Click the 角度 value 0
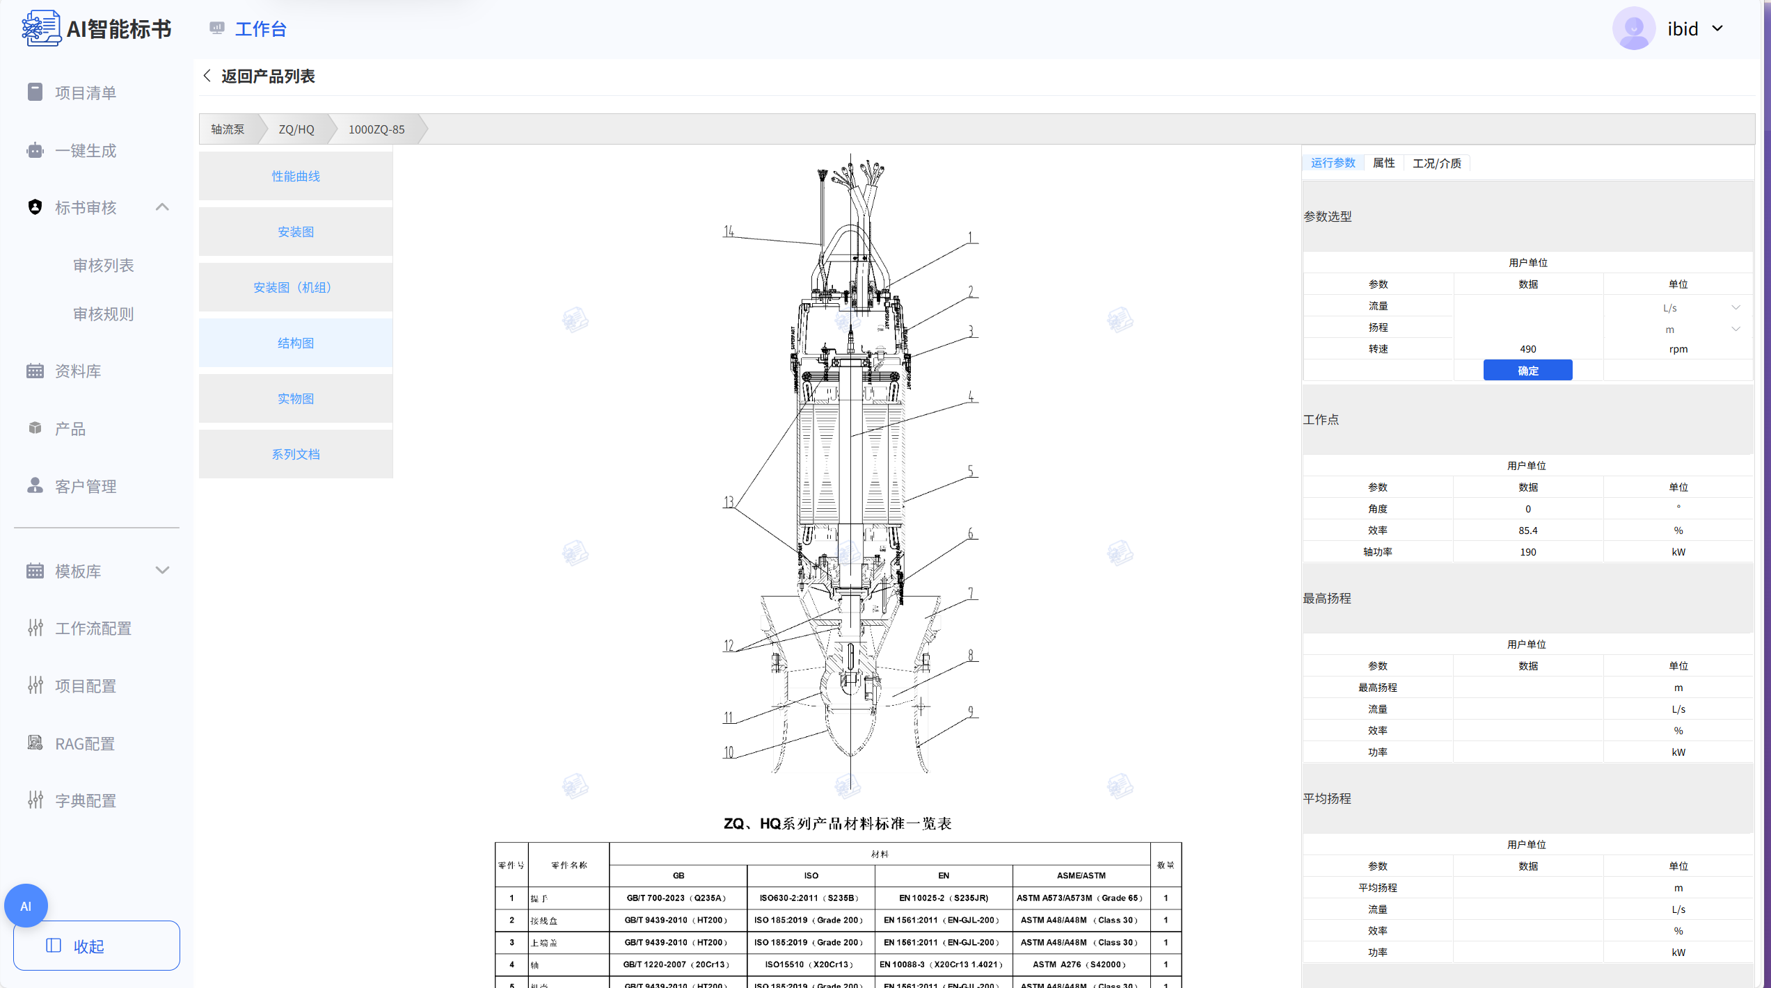The image size is (1771, 988). [1528, 509]
